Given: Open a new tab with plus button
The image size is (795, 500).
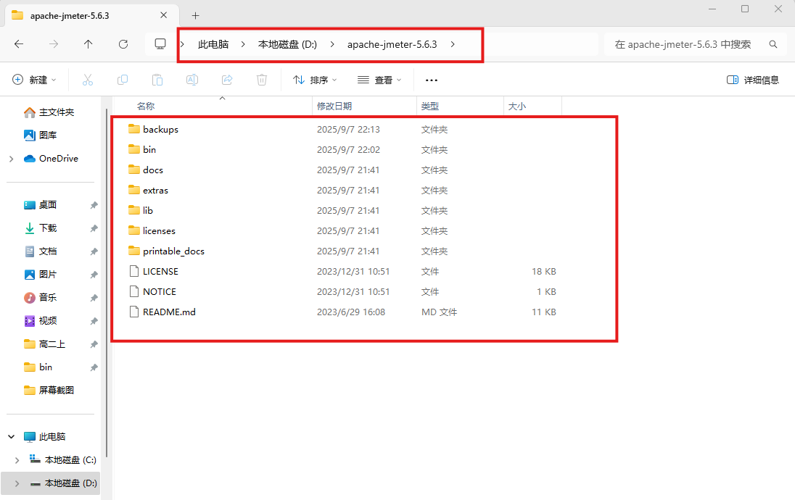Looking at the screenshot, I should (x=195, y=15).
